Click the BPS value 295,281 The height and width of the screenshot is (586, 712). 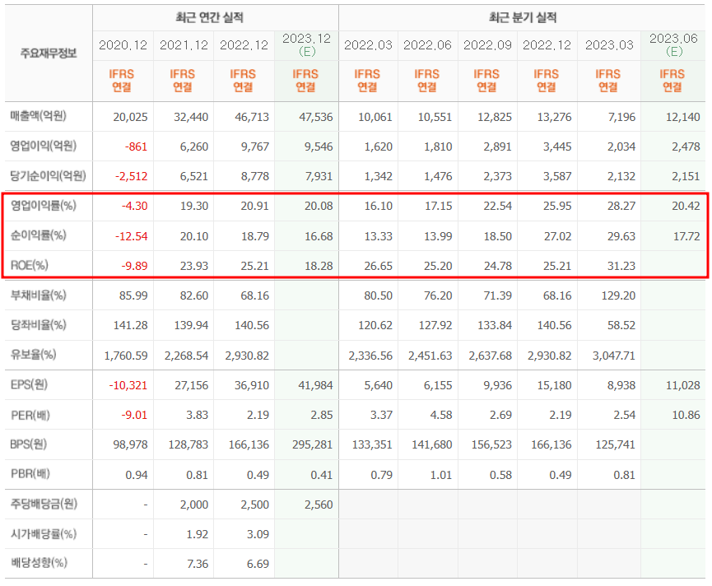click(313, 444)
